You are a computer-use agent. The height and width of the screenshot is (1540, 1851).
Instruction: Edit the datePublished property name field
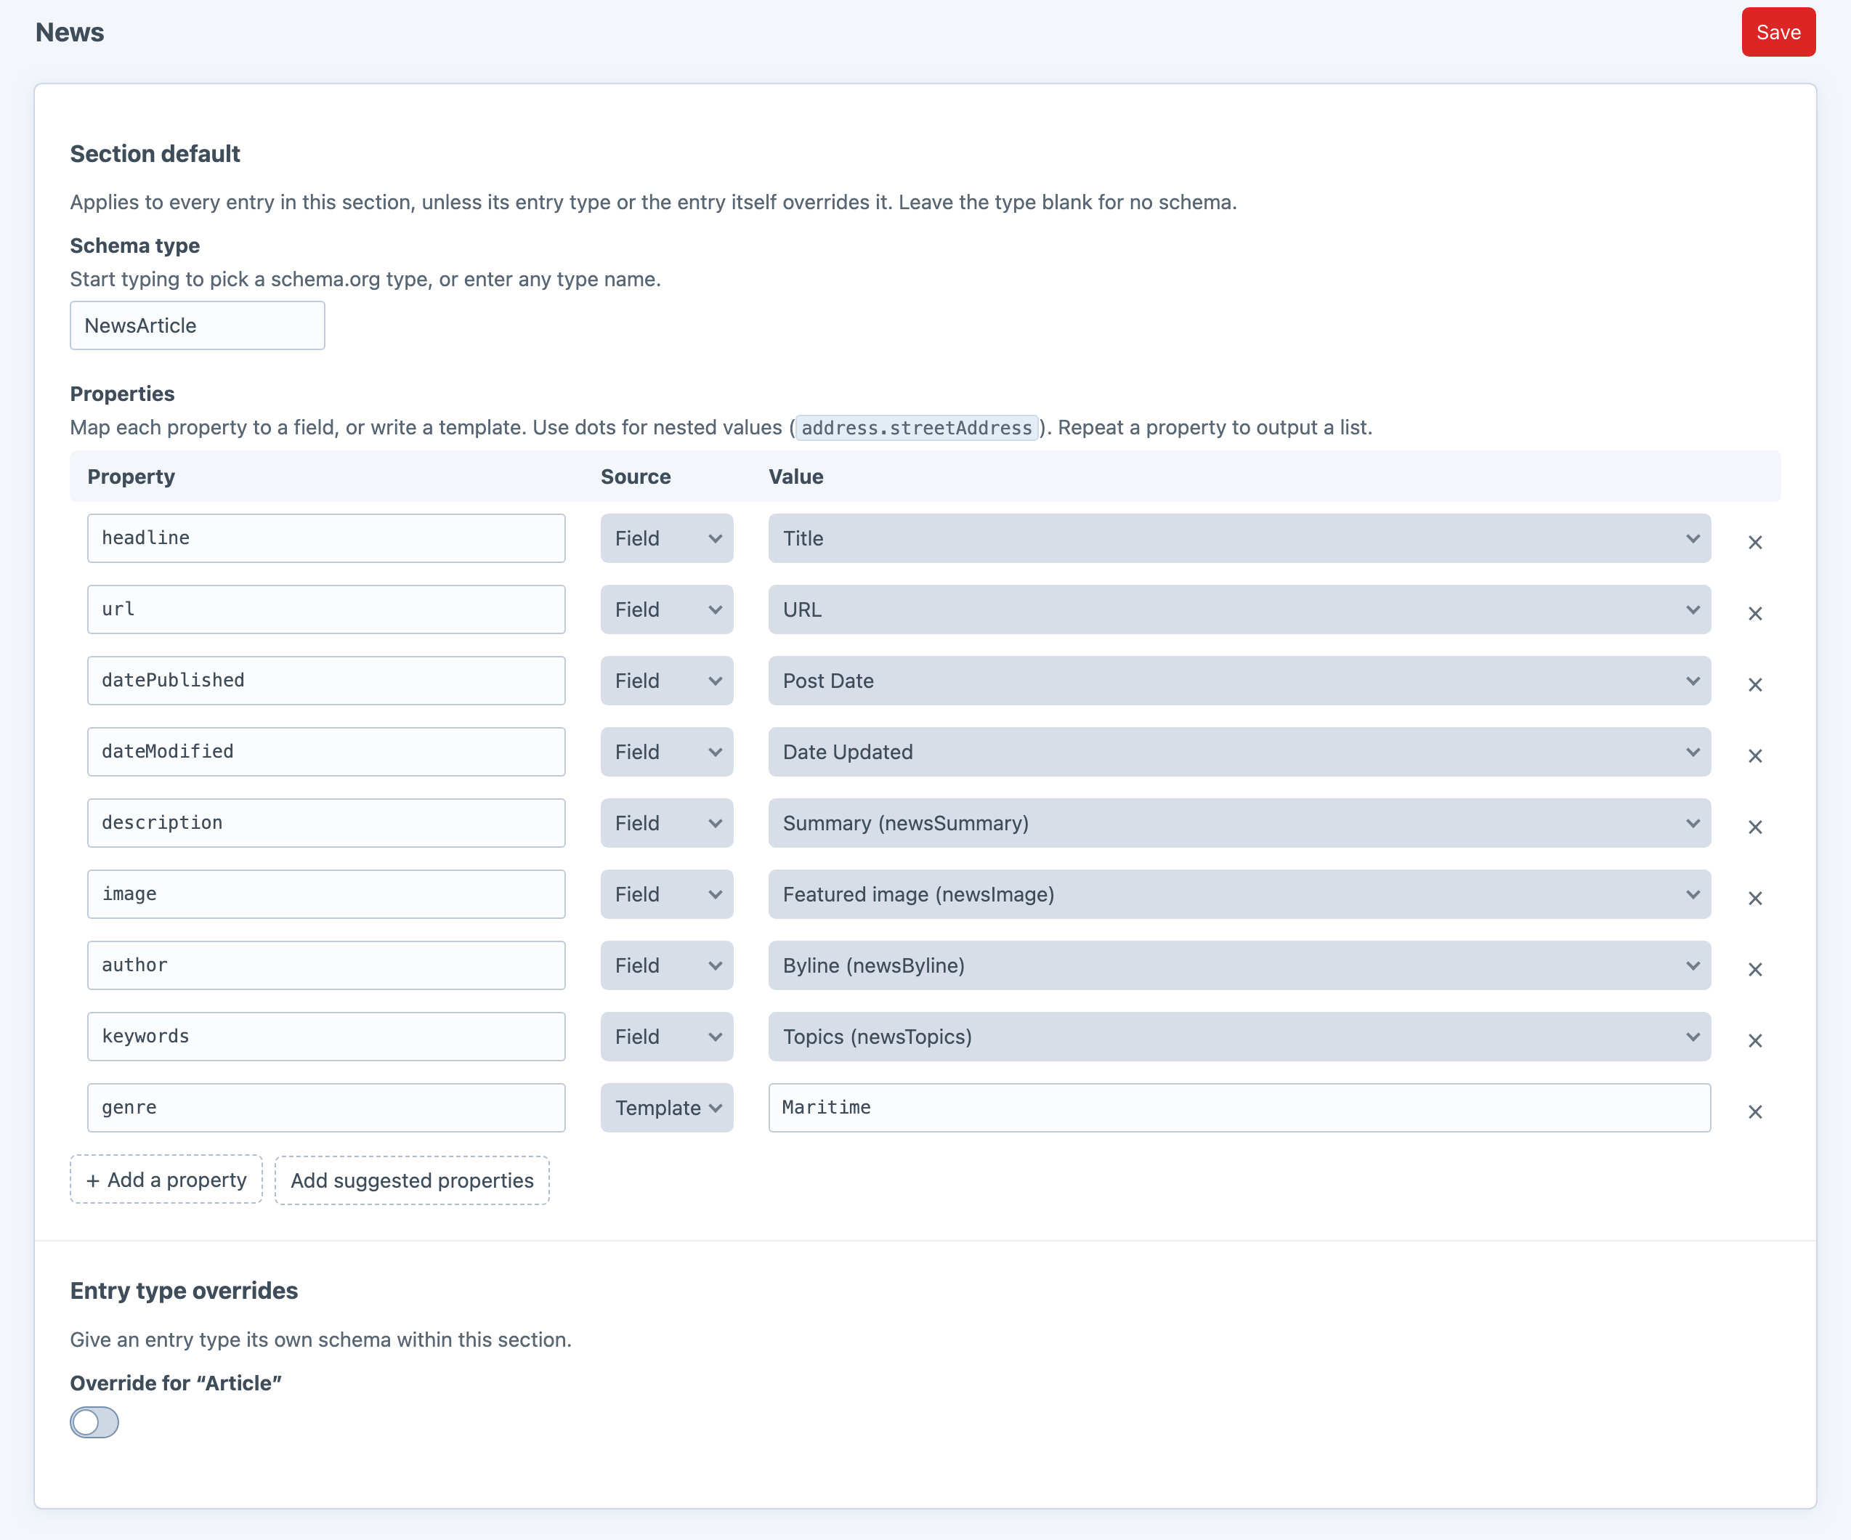[x=326, y=681]
